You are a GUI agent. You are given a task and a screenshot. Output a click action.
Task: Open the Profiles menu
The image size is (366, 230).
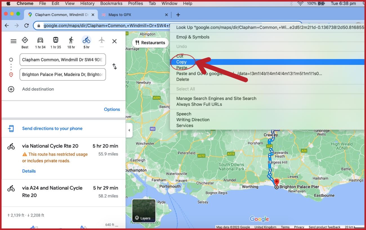pos(135,3)
